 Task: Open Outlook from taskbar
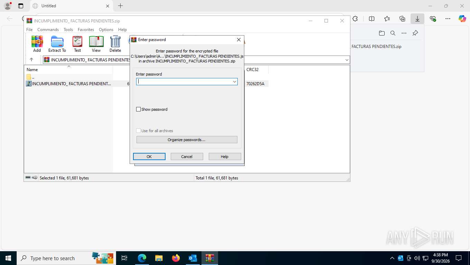tap(193, 258)
